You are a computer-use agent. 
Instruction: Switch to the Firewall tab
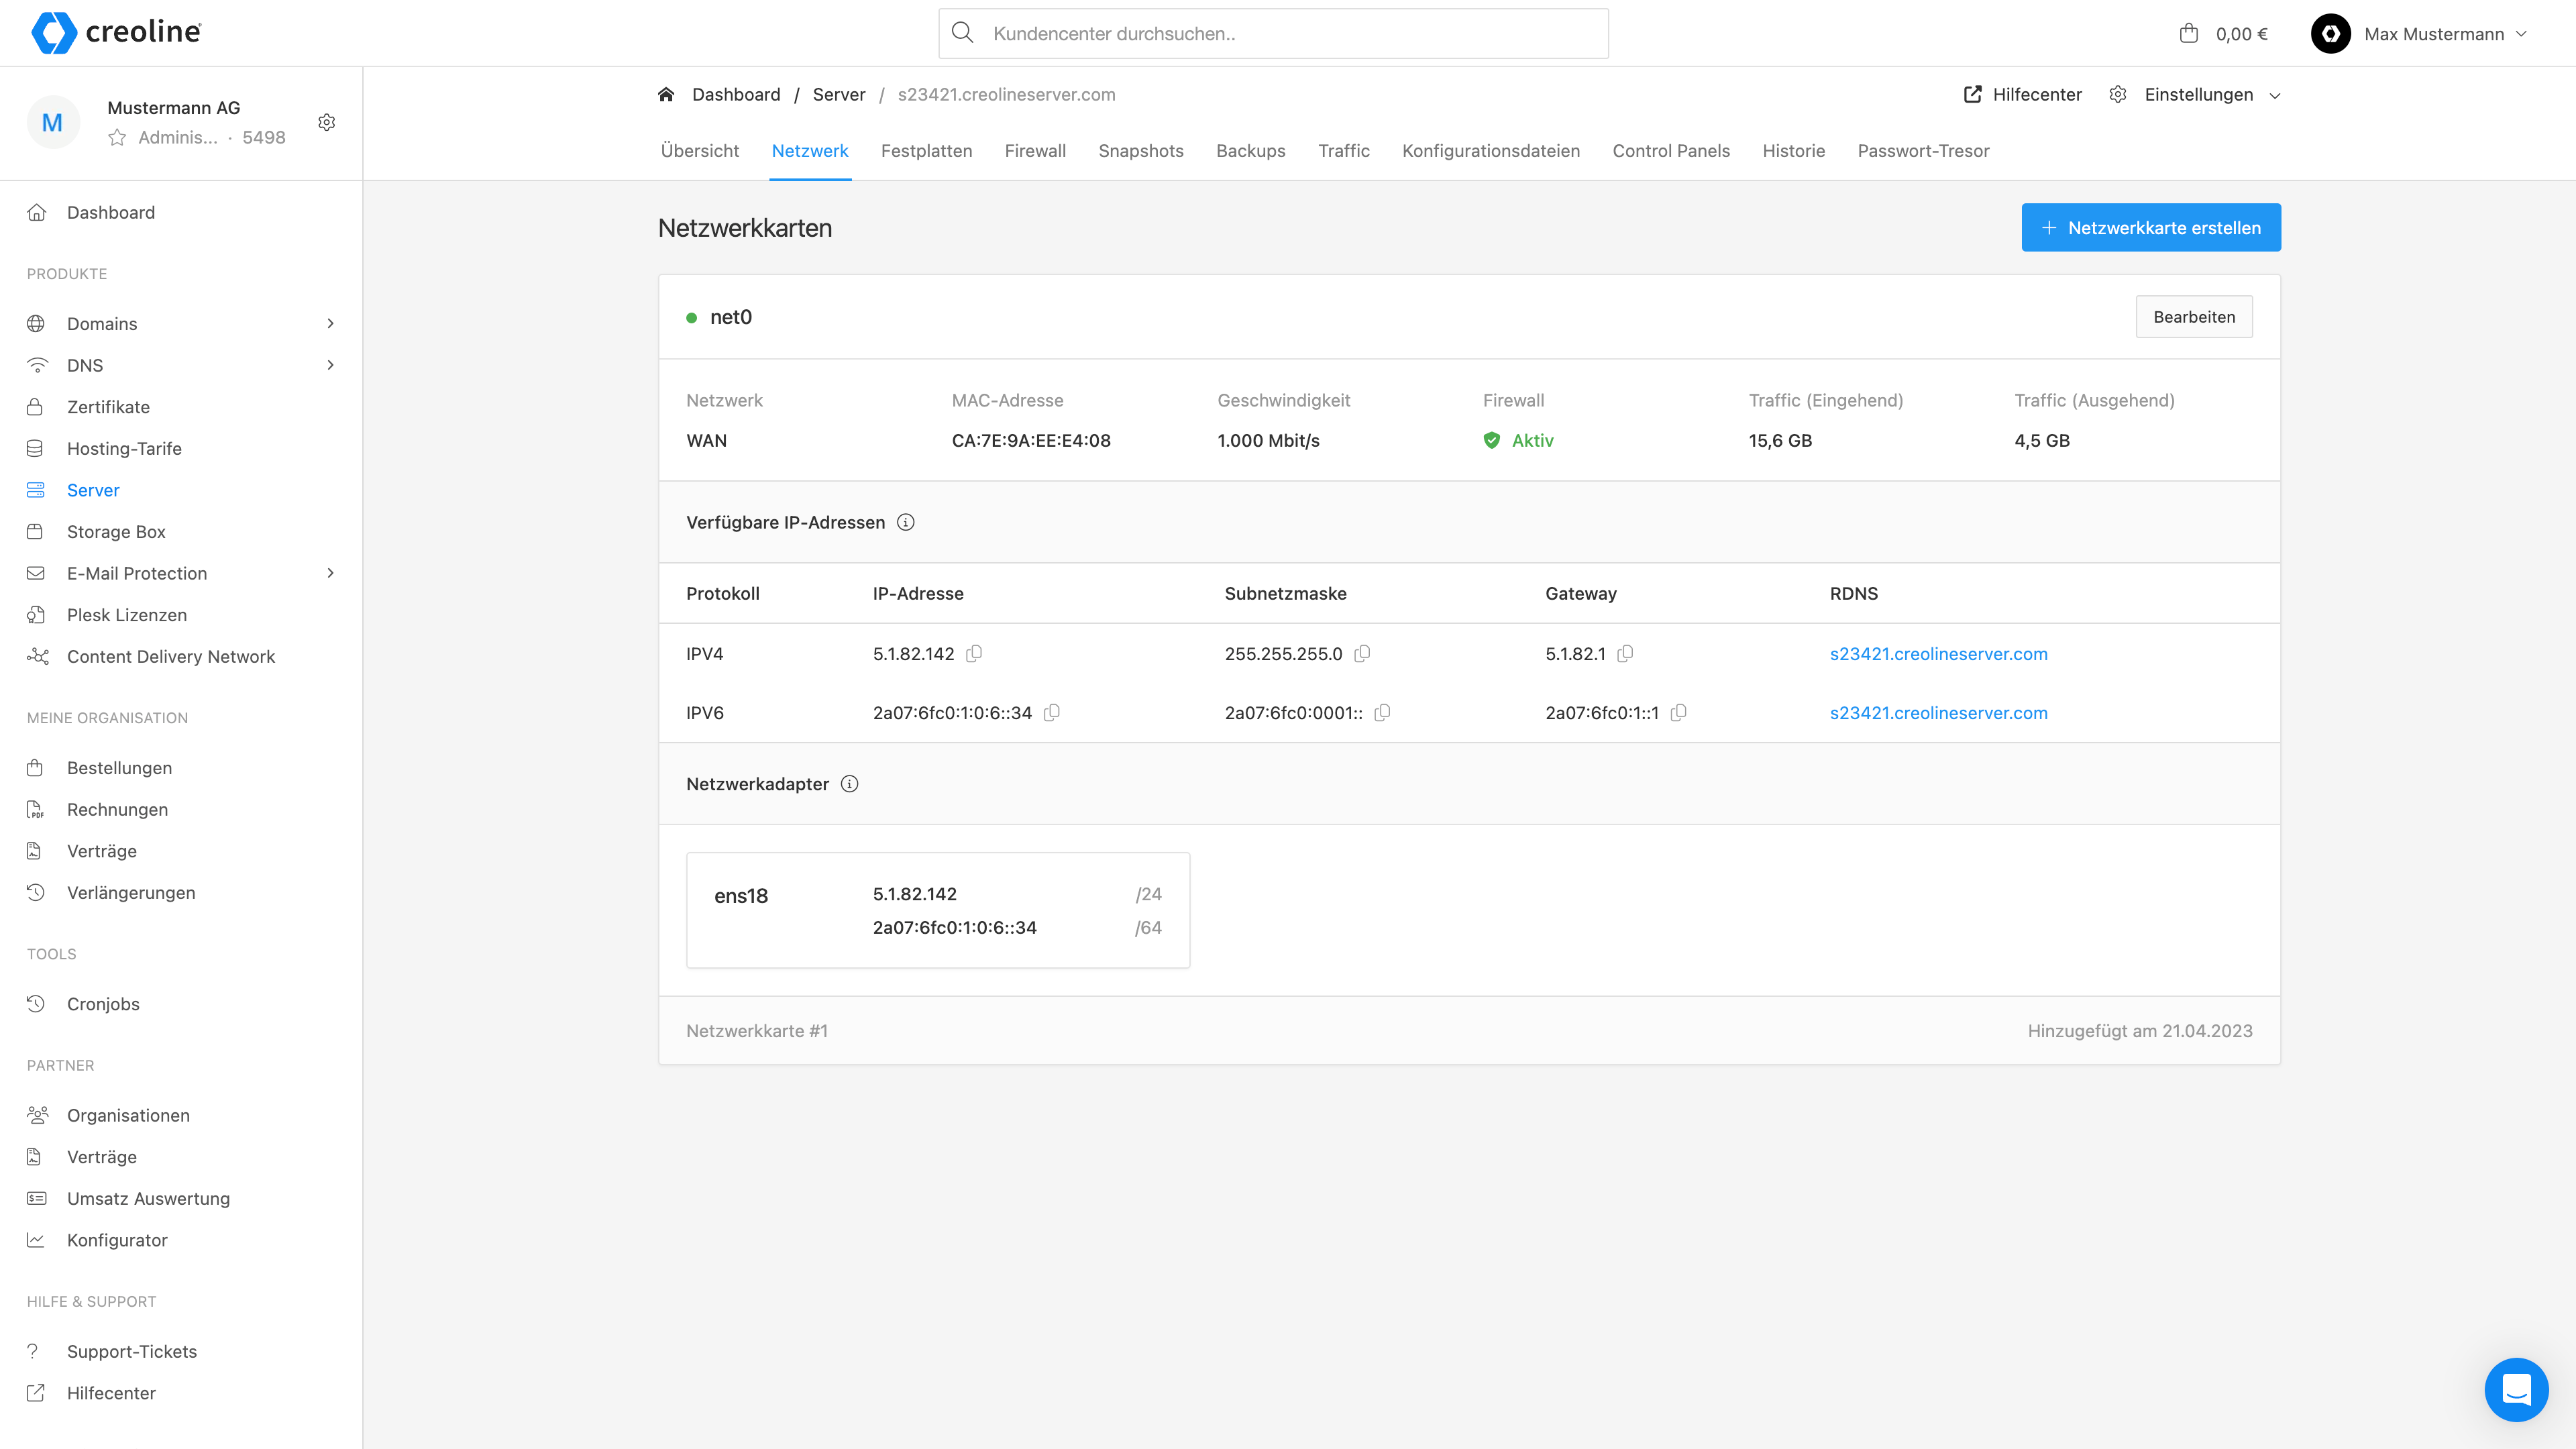click(x=1035, y=151)
